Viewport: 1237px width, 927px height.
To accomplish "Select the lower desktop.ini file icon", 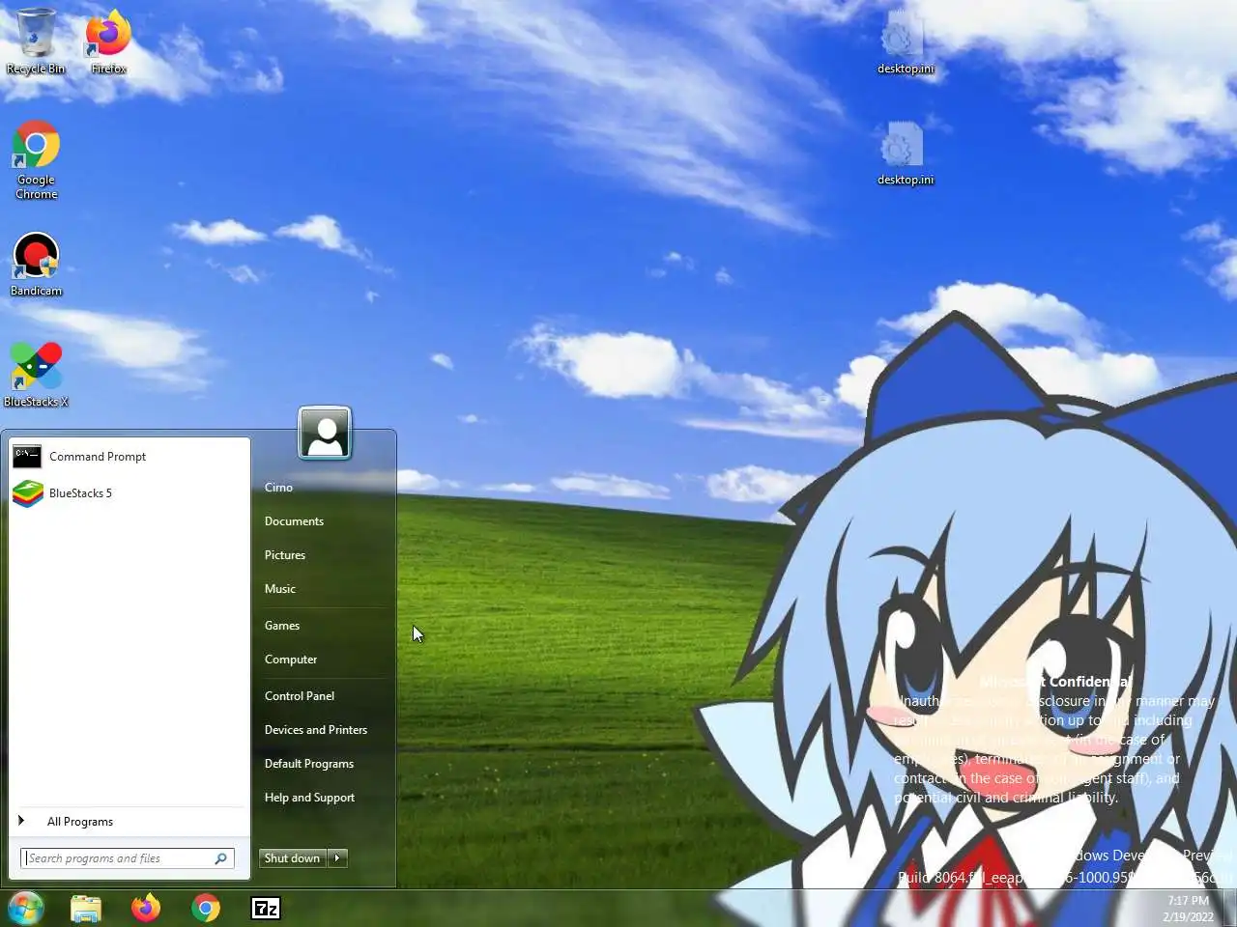I will 906,153.
